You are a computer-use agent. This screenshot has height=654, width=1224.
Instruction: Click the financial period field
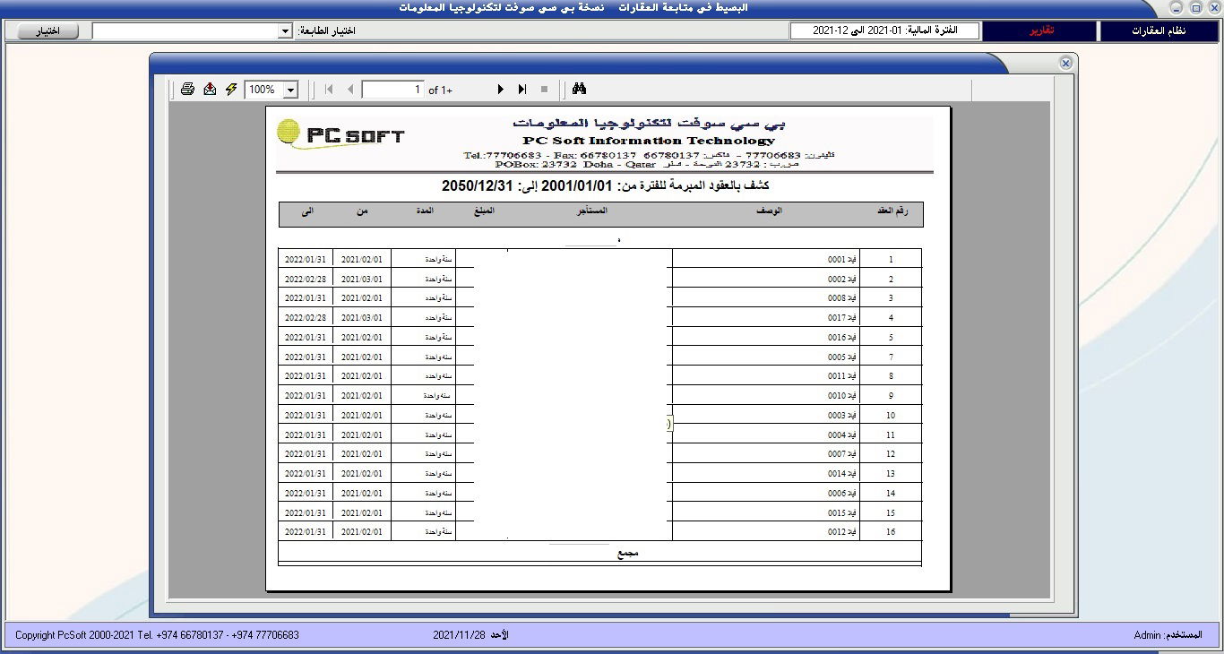click(885, 30)
